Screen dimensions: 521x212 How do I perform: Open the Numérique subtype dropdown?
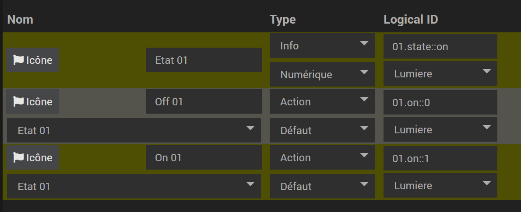point(322,74)
